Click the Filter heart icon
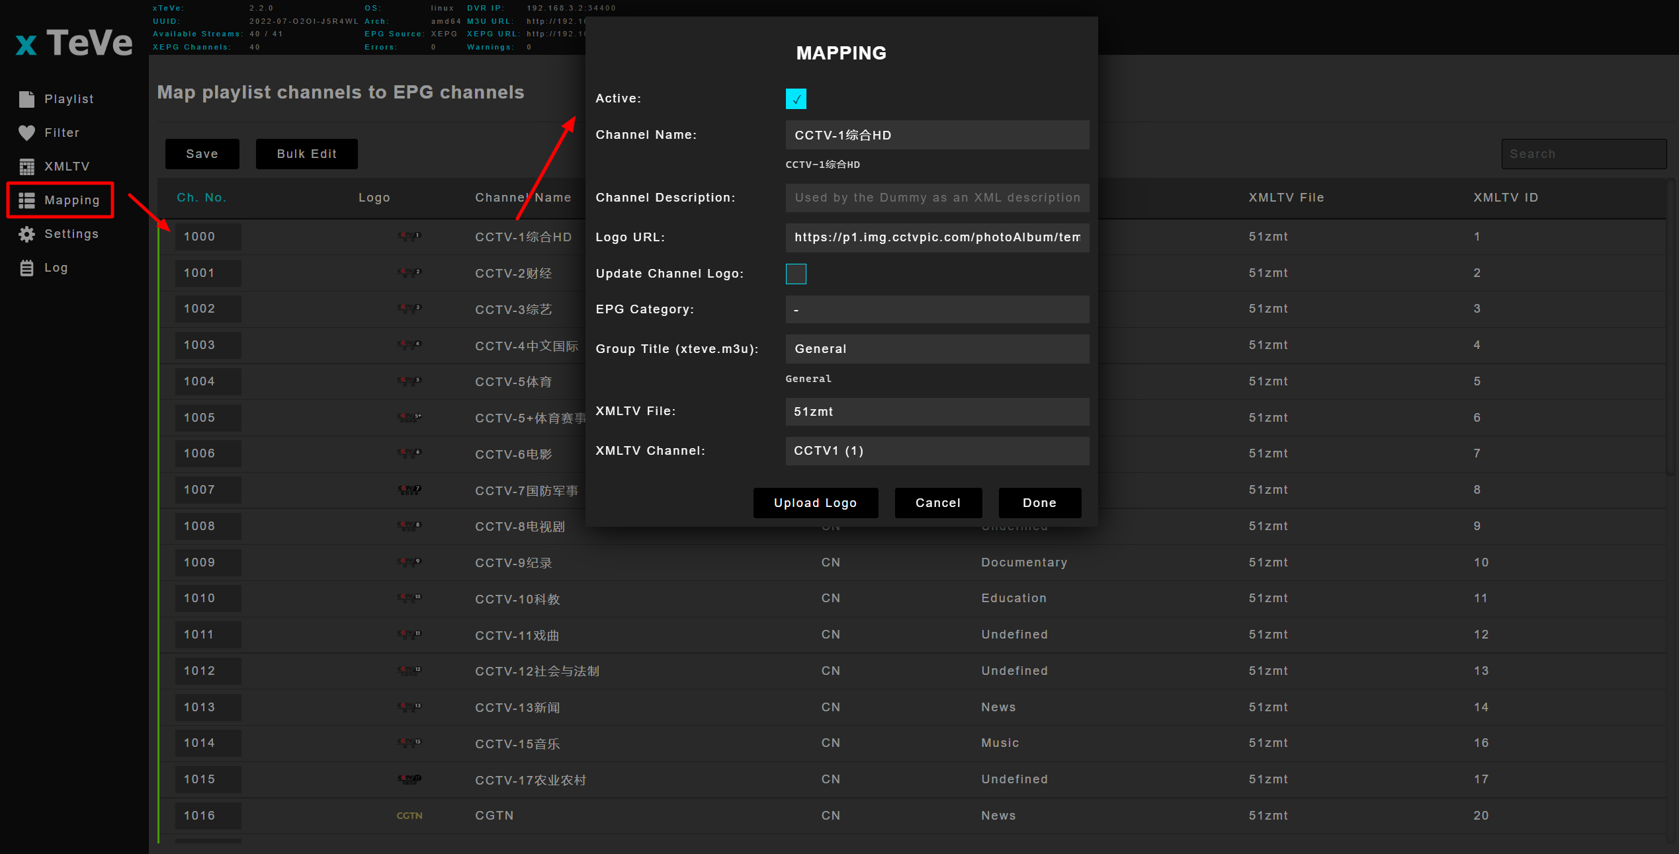The width and height of the screenshot is (1679, 854). tap(26, 133)
